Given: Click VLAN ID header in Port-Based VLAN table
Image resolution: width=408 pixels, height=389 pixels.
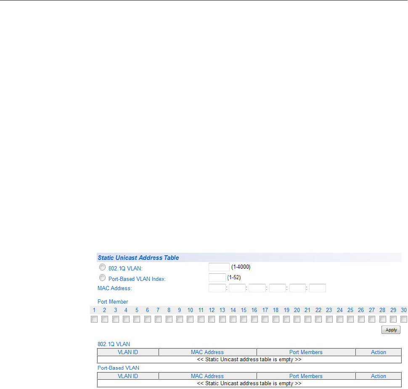Looking at the screenshot, I should click(x=128, y=376).
